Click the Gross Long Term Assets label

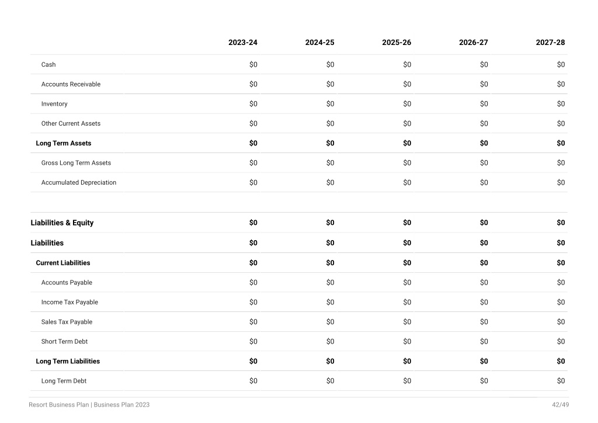point(76,163)
